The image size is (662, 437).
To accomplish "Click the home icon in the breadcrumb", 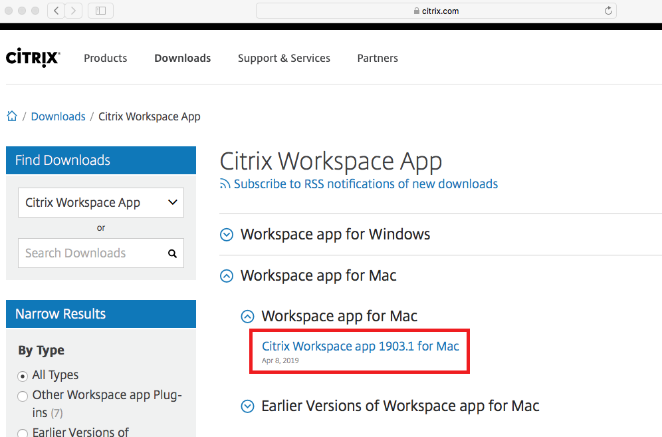I will pos(12,116).
